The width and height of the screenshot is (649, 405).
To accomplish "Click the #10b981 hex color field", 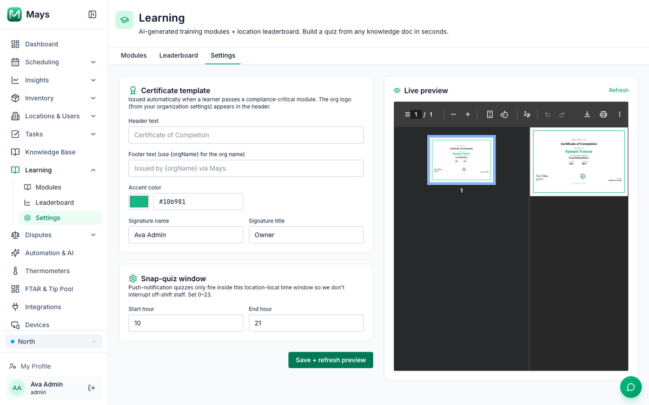I will 198,201.
